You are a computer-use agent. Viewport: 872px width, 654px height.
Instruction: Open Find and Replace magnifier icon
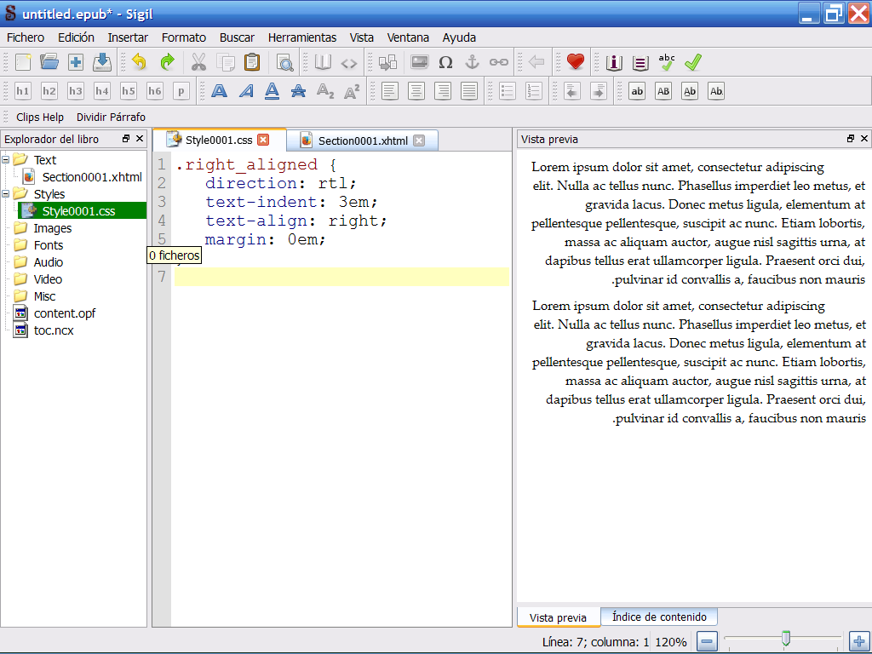(x=284, y=62)
